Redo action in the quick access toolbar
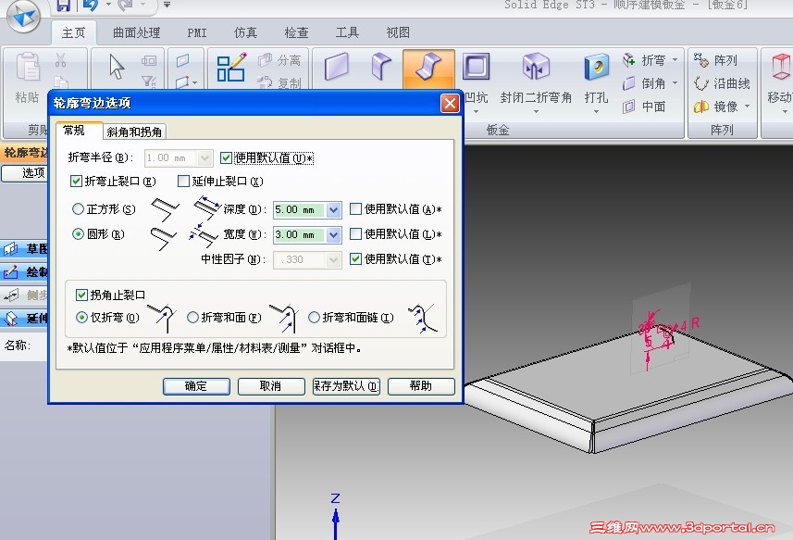 (126, 6)
